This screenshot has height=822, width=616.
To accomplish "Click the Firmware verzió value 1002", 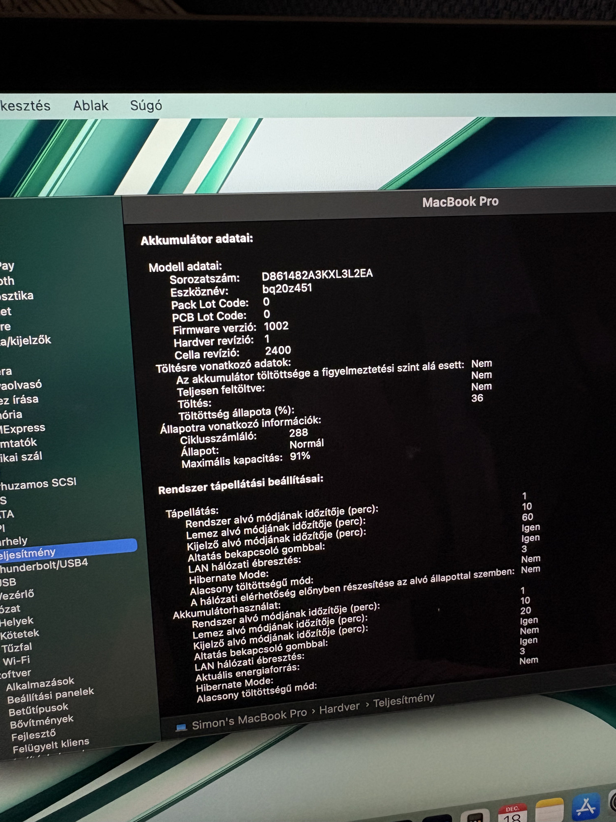I will [276, 326].
